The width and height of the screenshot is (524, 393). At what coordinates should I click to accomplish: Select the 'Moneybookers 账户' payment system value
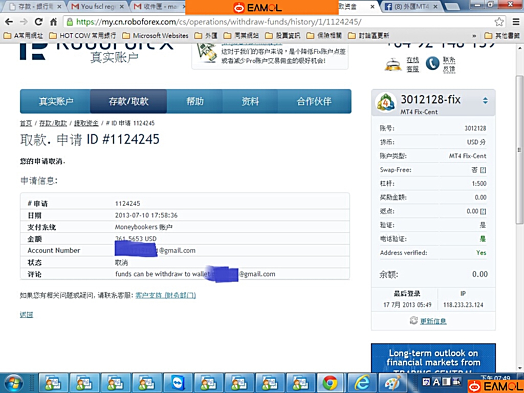pyautogui.click(x=144, y=227)
